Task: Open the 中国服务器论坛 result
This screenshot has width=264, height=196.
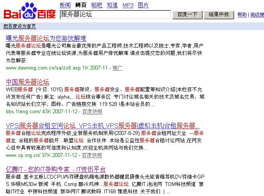Action: (28, 82)
